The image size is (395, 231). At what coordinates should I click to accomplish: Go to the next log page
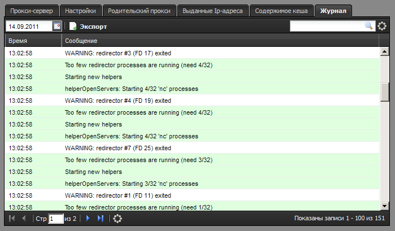[x=88, y=218]
